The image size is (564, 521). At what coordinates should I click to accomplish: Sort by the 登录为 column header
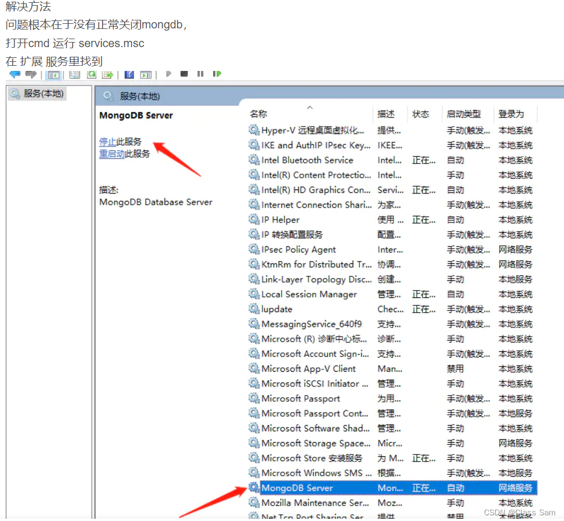point(511,114)
